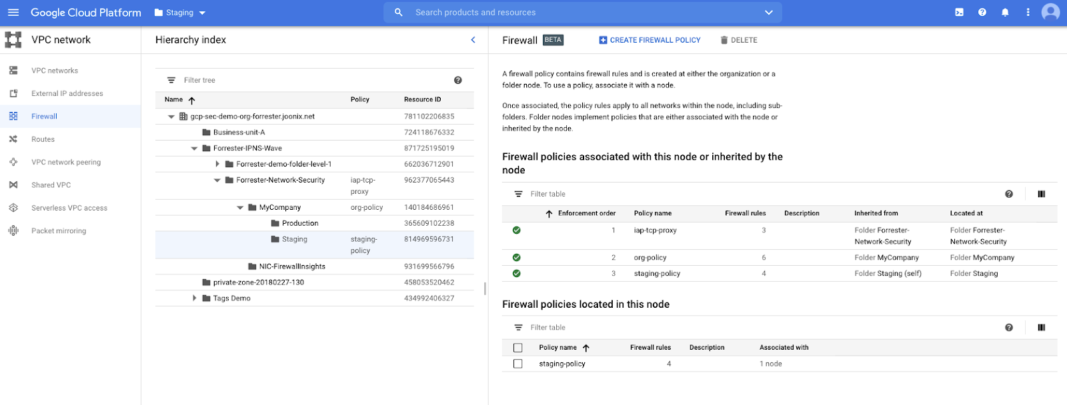
Task: Click the search products and resources field
Action: coord(584,13)
